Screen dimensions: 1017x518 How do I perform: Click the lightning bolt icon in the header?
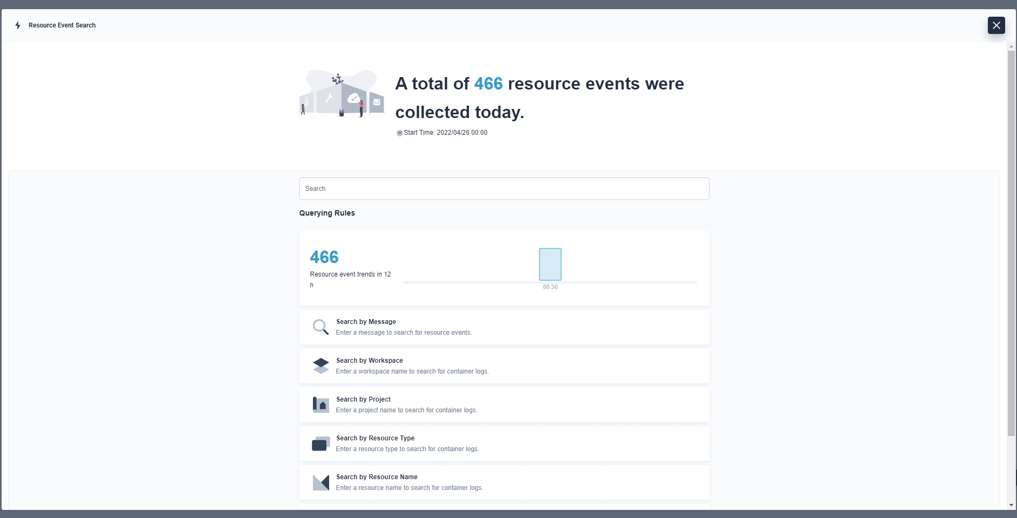(x=18, y=25)
